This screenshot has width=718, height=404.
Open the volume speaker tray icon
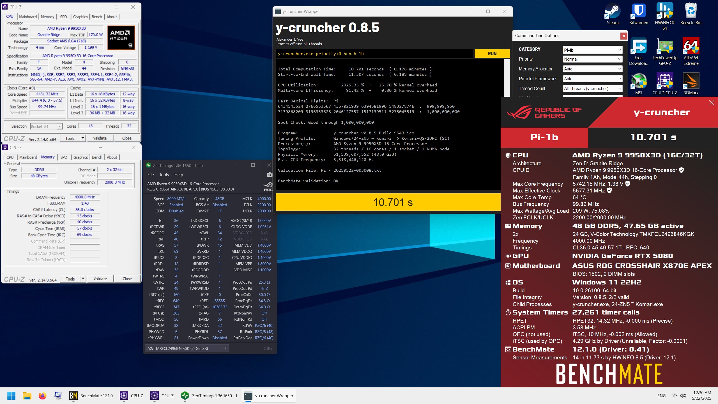point(683,396)
